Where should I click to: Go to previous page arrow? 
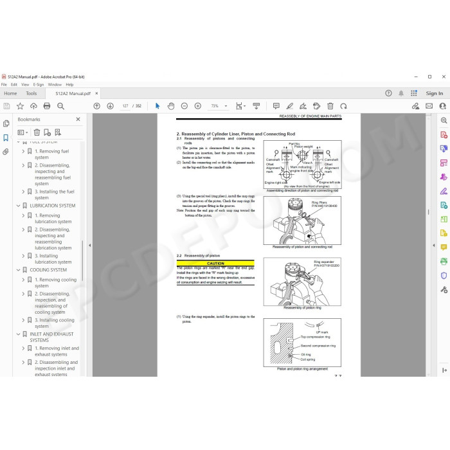(96, 106)
